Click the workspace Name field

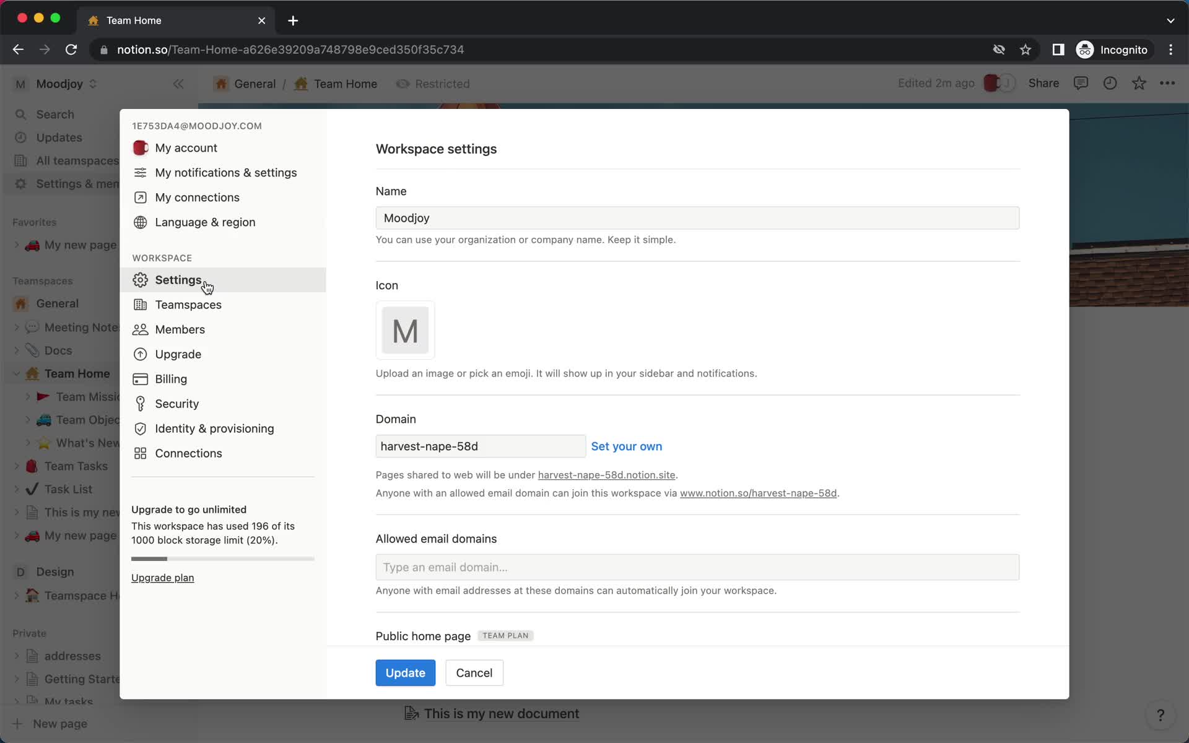697,218
